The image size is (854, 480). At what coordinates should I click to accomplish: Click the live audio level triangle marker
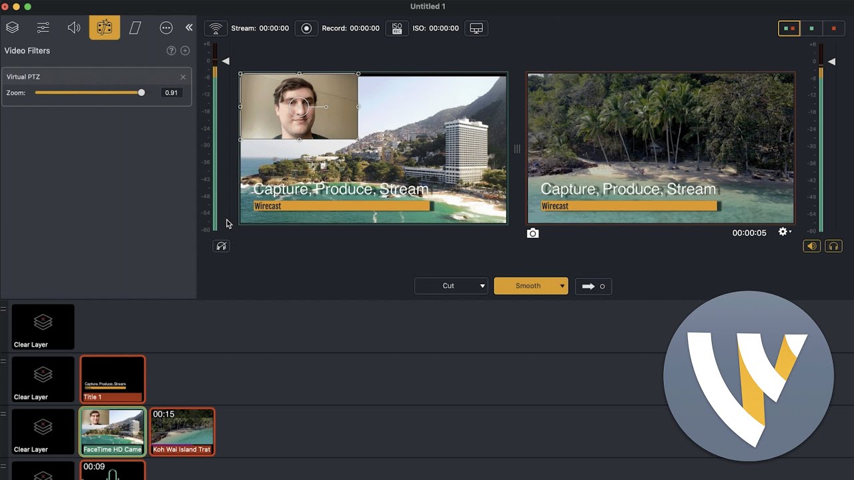831,61
